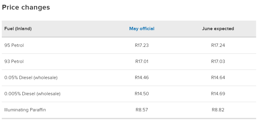The width and height of the screenshot is (257, 120).
Task: Click the R17.01 May price for 93 Petrol
Action: coord(142,61)
